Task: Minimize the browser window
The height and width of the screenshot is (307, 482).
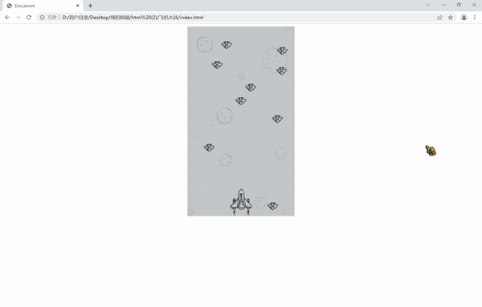Action: tap(443, 5)
